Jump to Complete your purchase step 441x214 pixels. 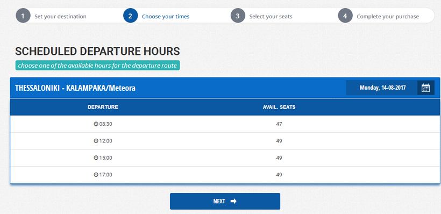point(388,17)
